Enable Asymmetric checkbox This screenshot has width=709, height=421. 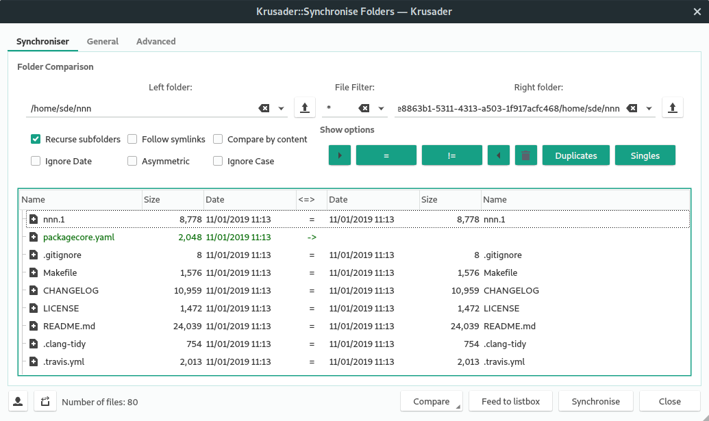(x=132, y=161)
